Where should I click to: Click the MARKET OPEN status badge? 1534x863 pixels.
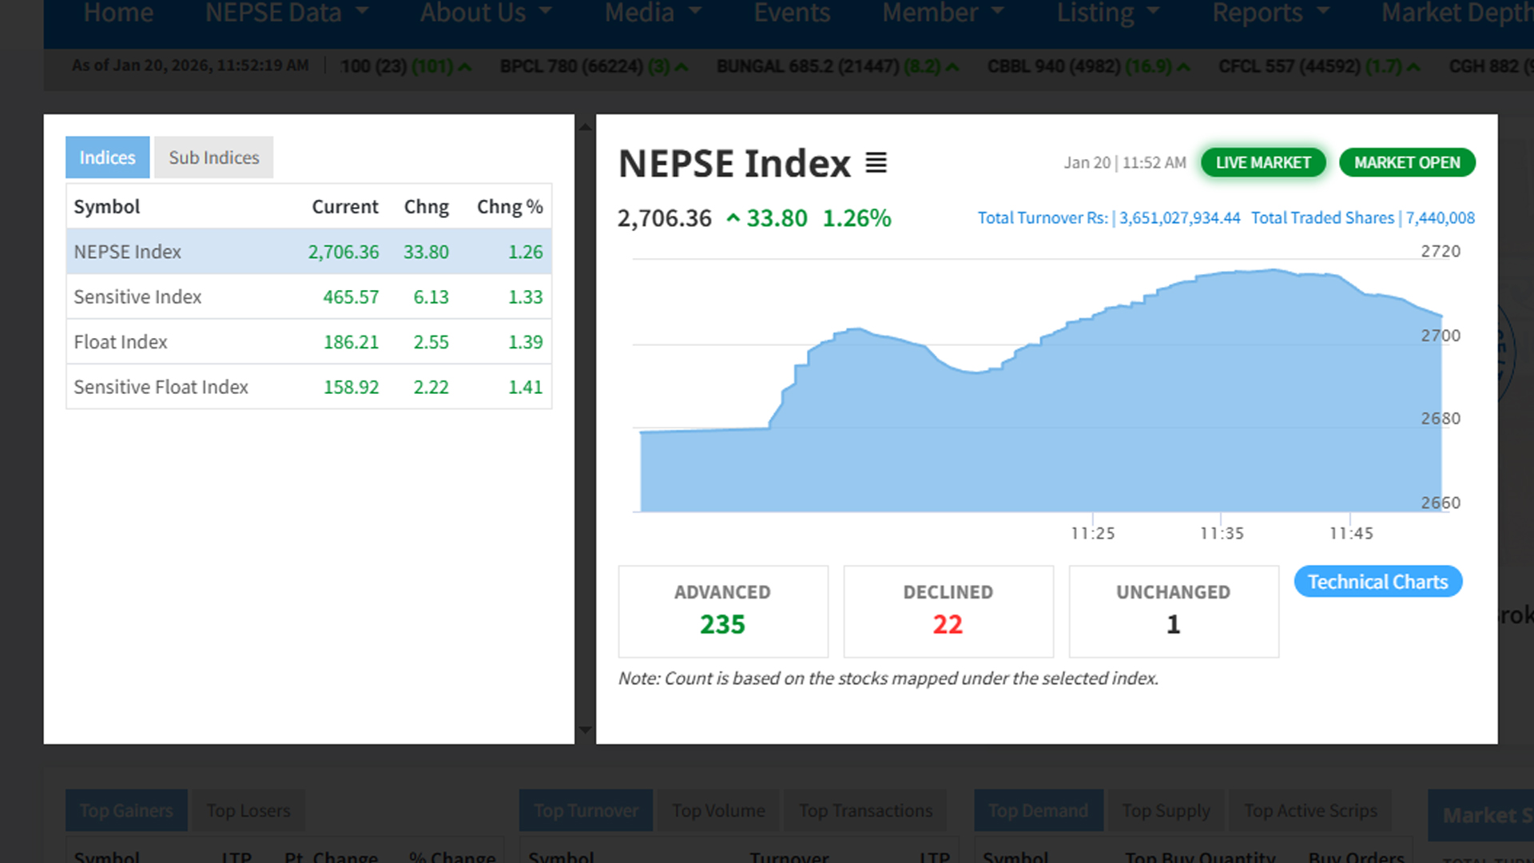tap(1406, 162)
